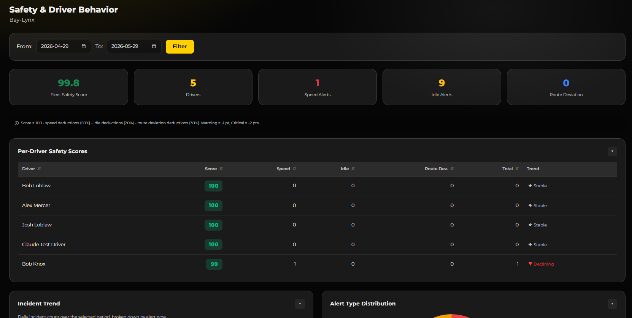Select the Speed Alerts card
Image resolution: width=632 pixels, height=318 pixels.
click(318, 87)
